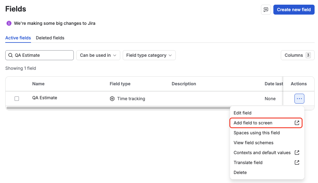Image resolution: width=318 pixels, height=183 pixels.
Task: Click the Time tracking field type icon
Action: point(112,99)
